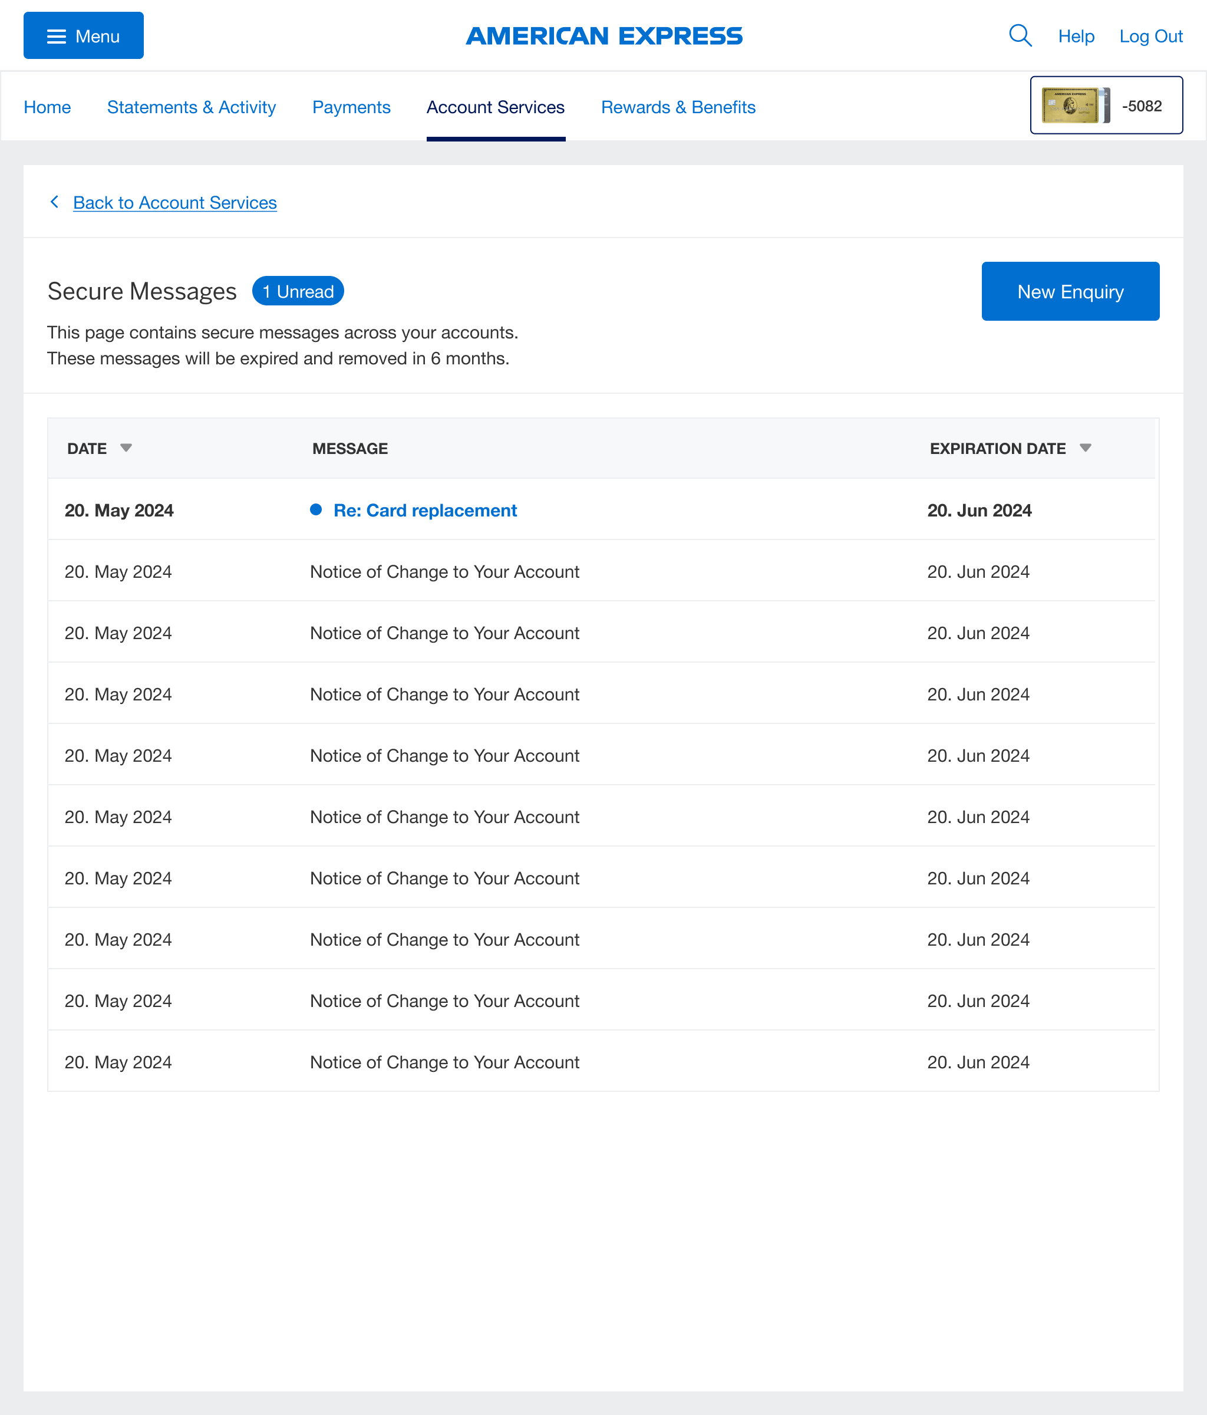The width and height of the screenshot is (1207, 1415).
Task: Click the back chevron arrow icon
Action: [x=55, y=202]
